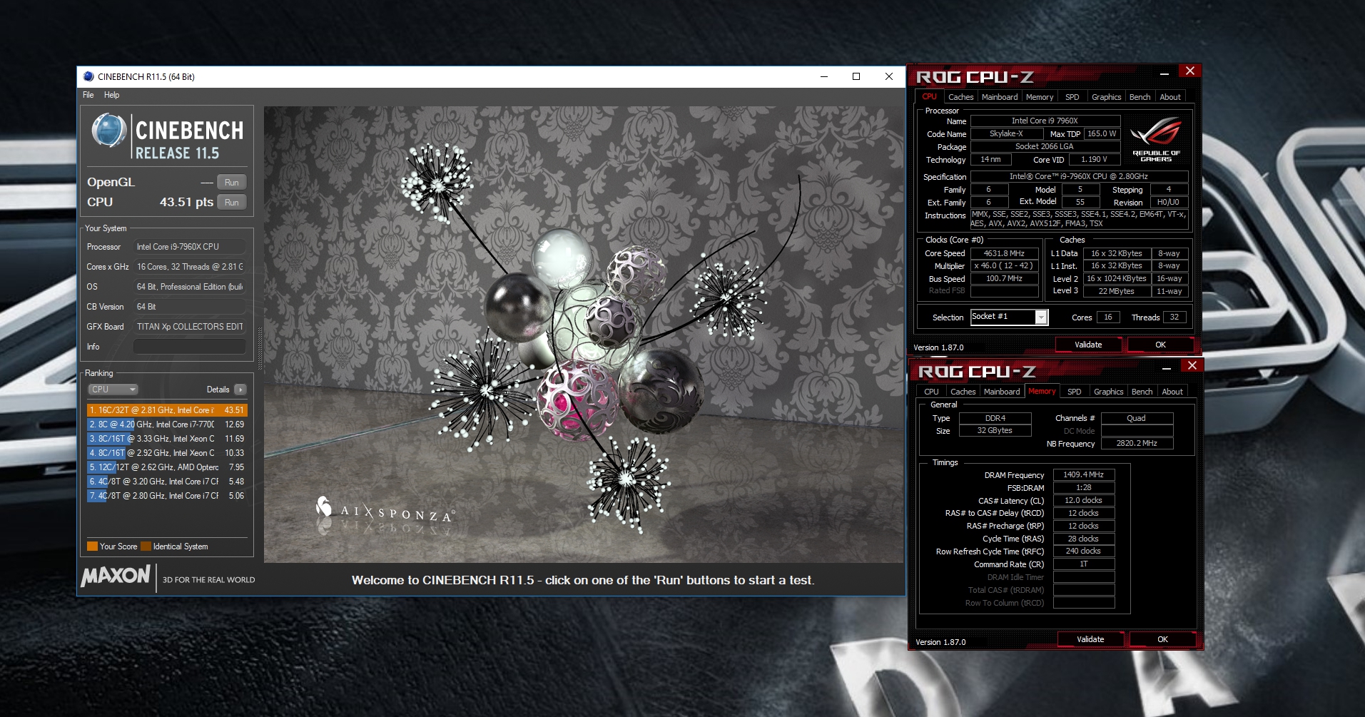The image size is (1365, 717).
Task: Switch to Caches tab in upper CPU-Z window
Action: tap(960, 97)
